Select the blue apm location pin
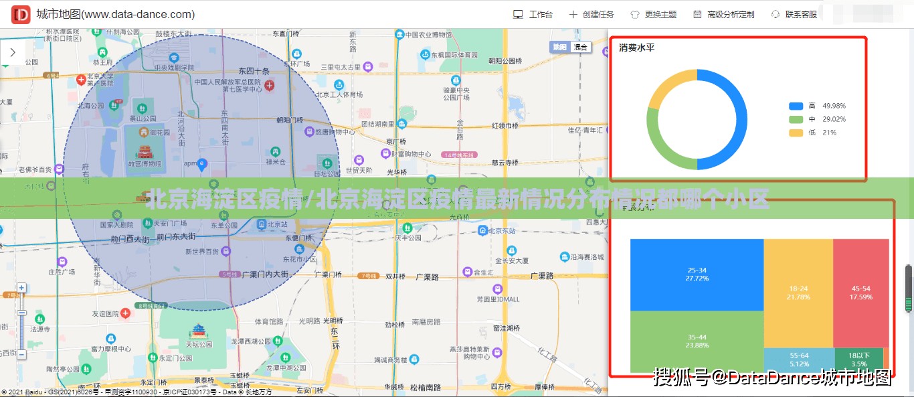The image size is (914, 397). point(203,163)
